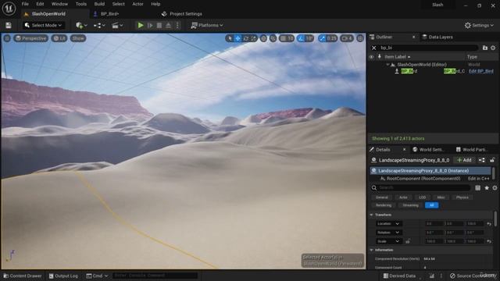Switch to the Project Settings tab
500x281 pixels.
click(182, 14)
